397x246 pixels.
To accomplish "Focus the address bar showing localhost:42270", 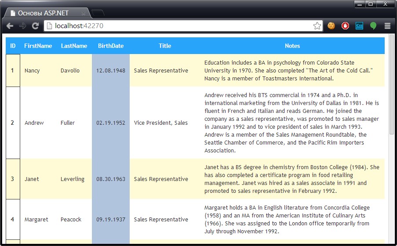I will point(183,26).
